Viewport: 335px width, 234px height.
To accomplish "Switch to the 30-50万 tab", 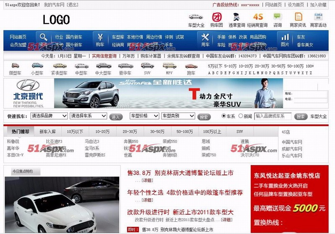I will tap(157, 132).
